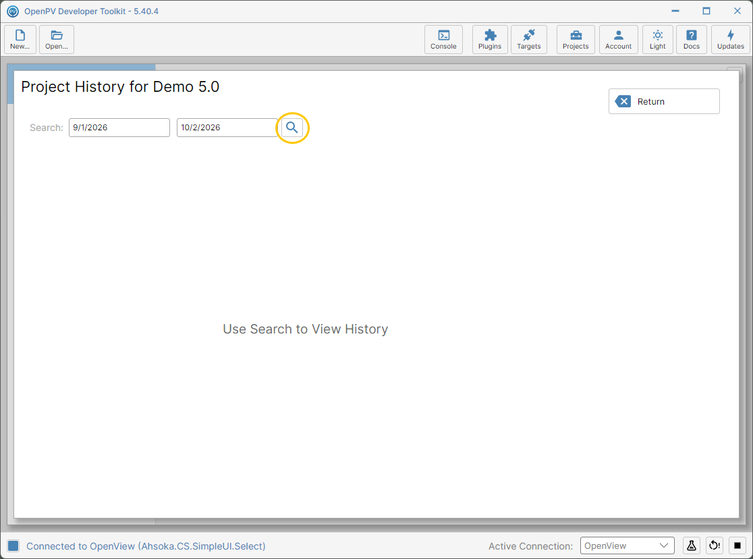Click the New file toolbar button
Viewport: 753px width, 559px height.
pos(20,39)
